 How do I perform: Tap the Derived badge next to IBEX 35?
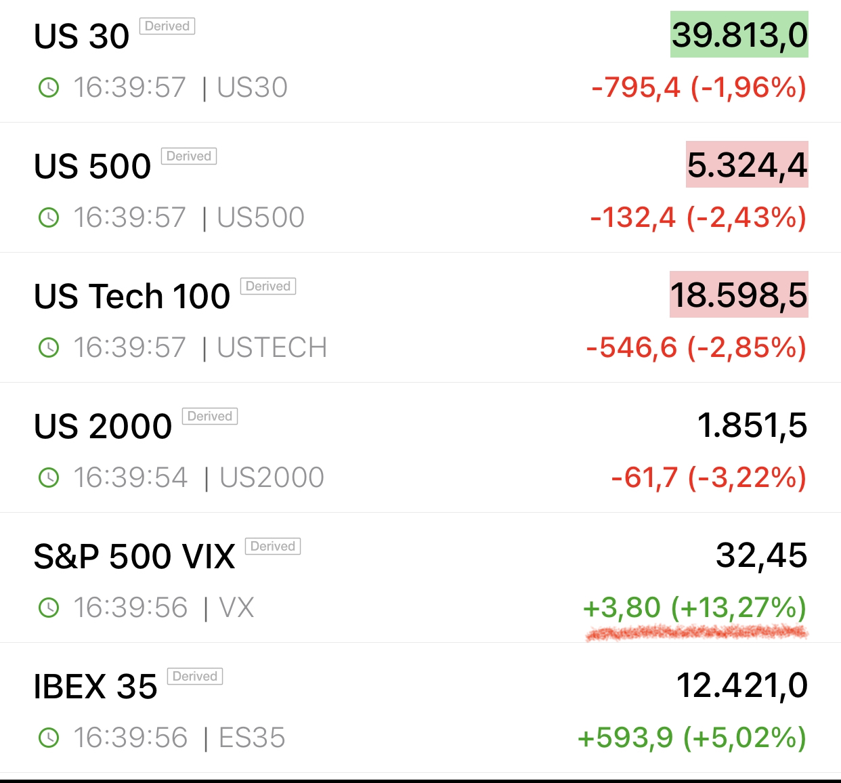(x=195, y=676)
